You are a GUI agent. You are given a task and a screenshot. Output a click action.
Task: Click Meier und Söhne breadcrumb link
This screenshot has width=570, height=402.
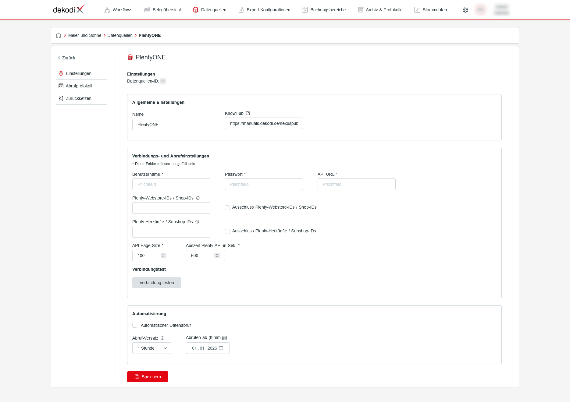pos(85,35)
